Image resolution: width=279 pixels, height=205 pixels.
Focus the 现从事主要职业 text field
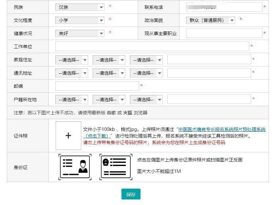click(x=224, y=33)
